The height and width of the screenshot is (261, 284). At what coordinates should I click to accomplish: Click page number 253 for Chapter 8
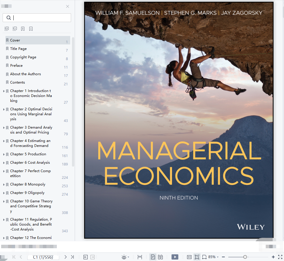(x=65, y=186)
